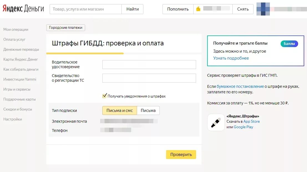Open Настройки in sidebar
The image size is (307, 172).
click(x=12, y=119)
